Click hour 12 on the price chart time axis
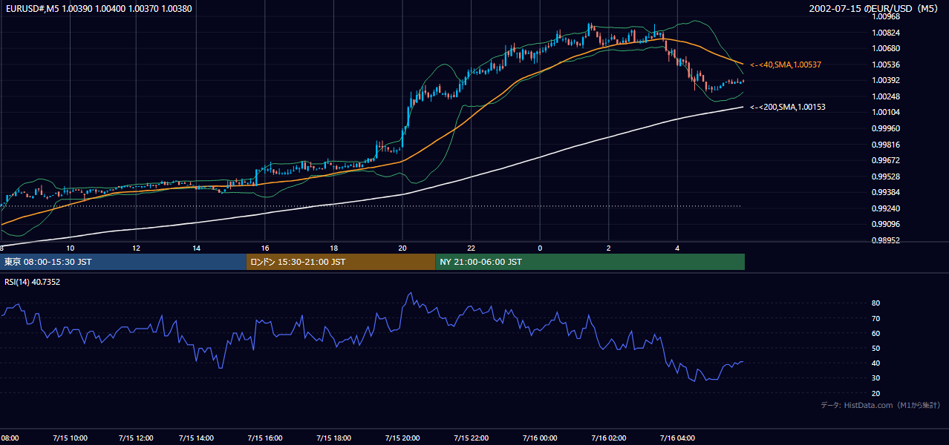949x445 pixels. click(136, 248)
